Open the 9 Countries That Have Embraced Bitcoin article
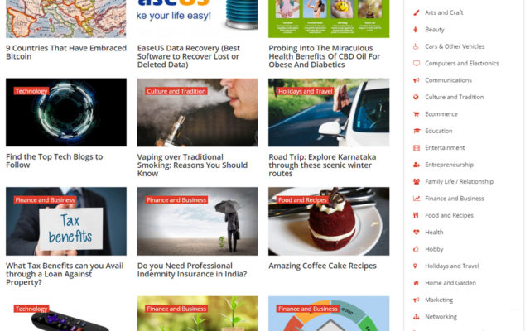This screenshot has width=530, height=331. pyautogui.click(x=66, y=52)
